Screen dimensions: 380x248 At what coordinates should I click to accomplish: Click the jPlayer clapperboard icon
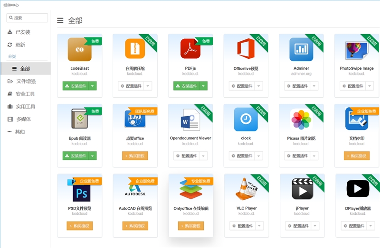[x=302, y=189]
